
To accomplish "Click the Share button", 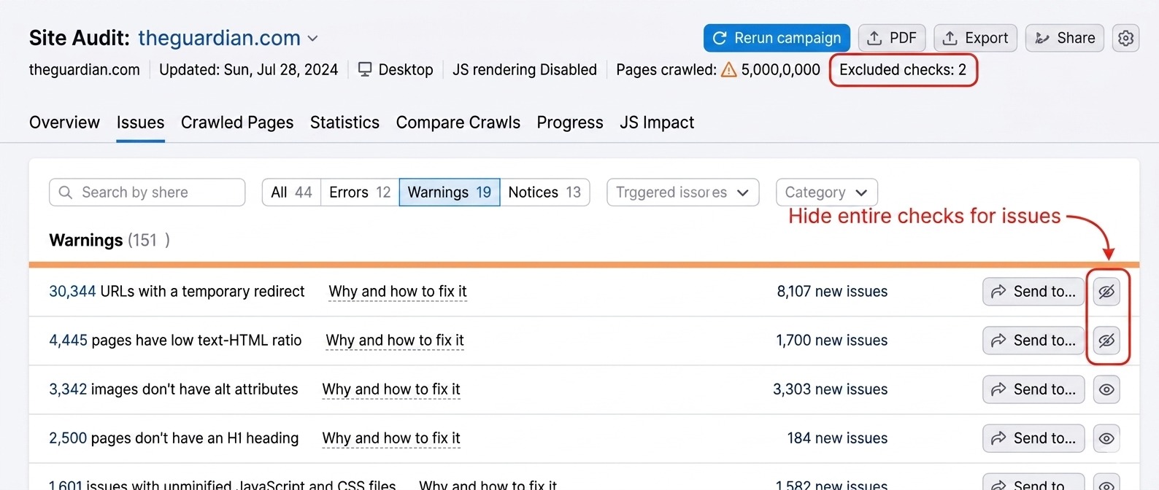I will coord(1065,38).
